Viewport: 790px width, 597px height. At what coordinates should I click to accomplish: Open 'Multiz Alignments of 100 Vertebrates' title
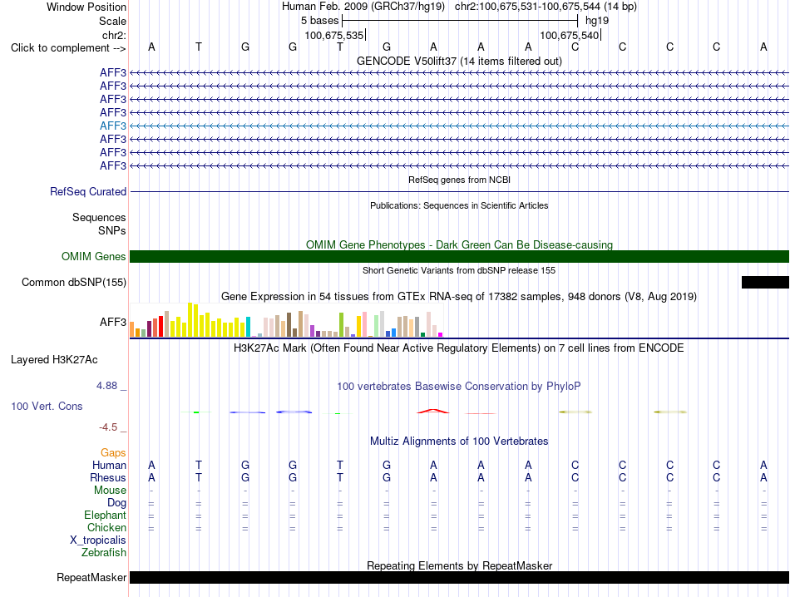click(459, 442)
